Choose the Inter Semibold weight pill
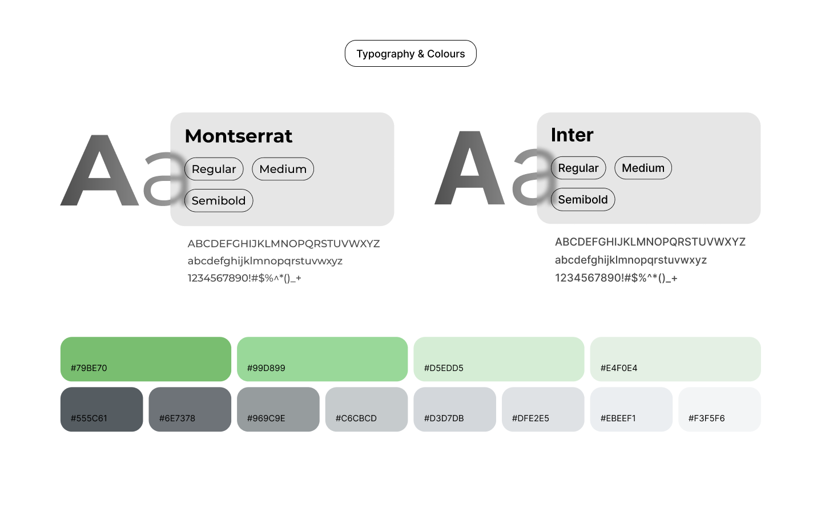This screenshot has height=520, width=821. click(582, 199)
